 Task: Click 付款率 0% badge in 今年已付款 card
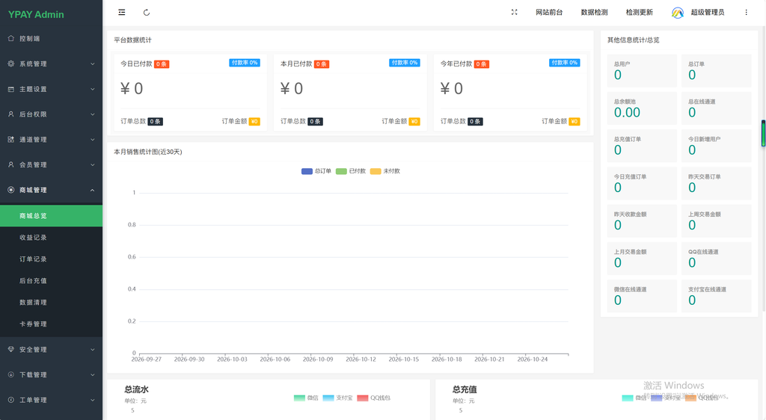pyautogui.click(x=565, y=63)
